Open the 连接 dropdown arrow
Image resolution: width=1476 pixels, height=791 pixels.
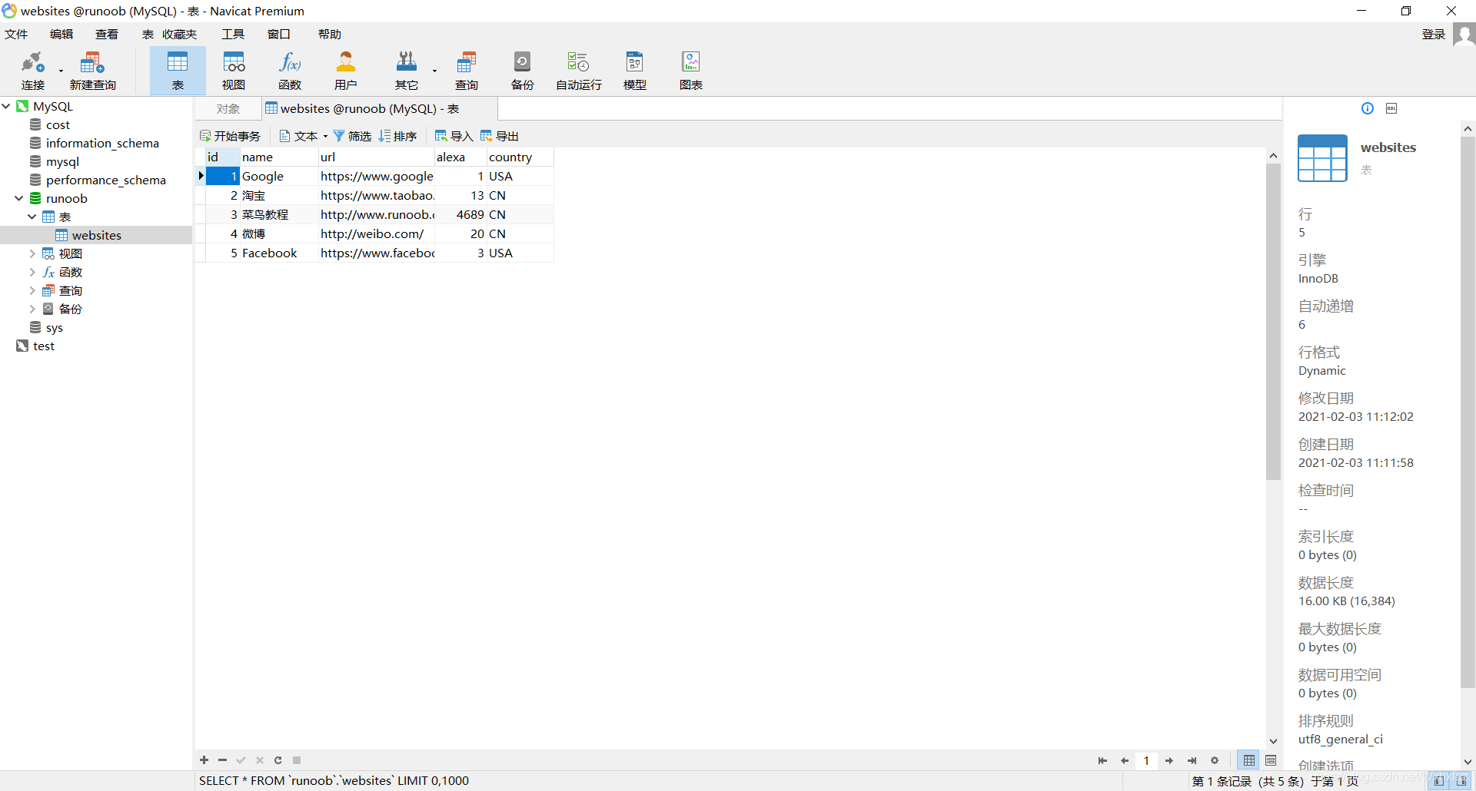(61, 71)
